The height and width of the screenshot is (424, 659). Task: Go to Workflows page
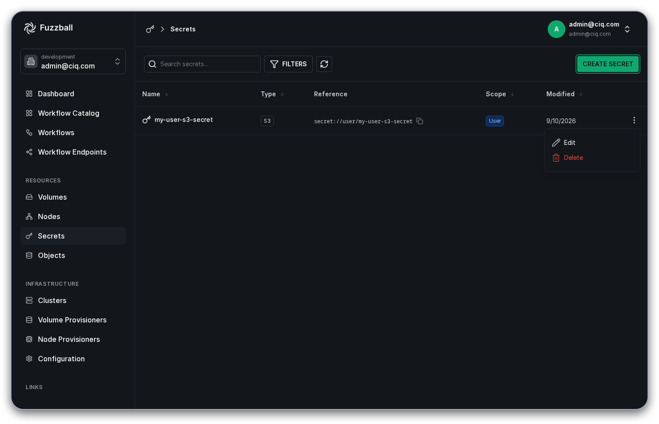click(73, 132)
